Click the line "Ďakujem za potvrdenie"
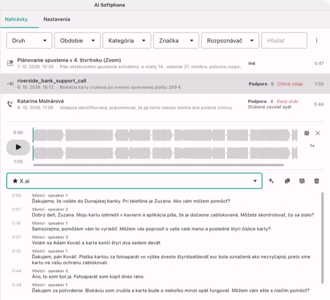The width and height of the screenshot is (330, 300). tap(171, 291)
